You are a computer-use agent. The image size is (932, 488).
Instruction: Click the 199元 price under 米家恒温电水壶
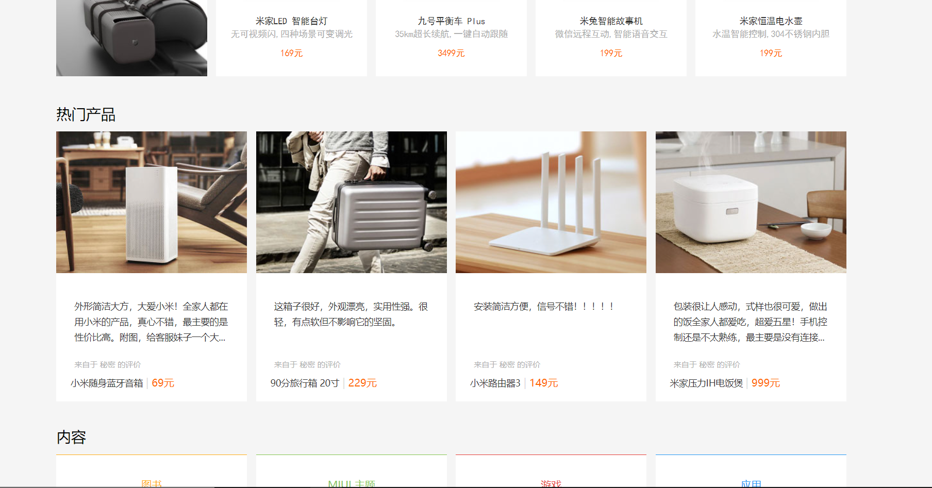click(x=771, y=53)
